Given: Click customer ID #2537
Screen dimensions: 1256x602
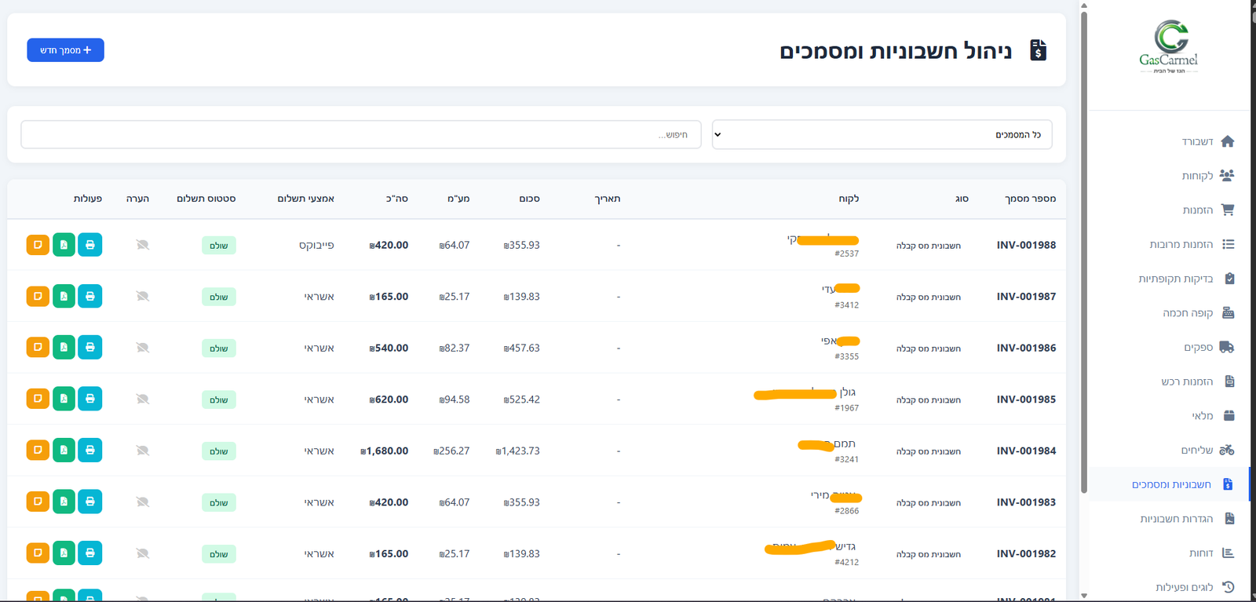Looking at the screenshot, I should click(847, 254).
